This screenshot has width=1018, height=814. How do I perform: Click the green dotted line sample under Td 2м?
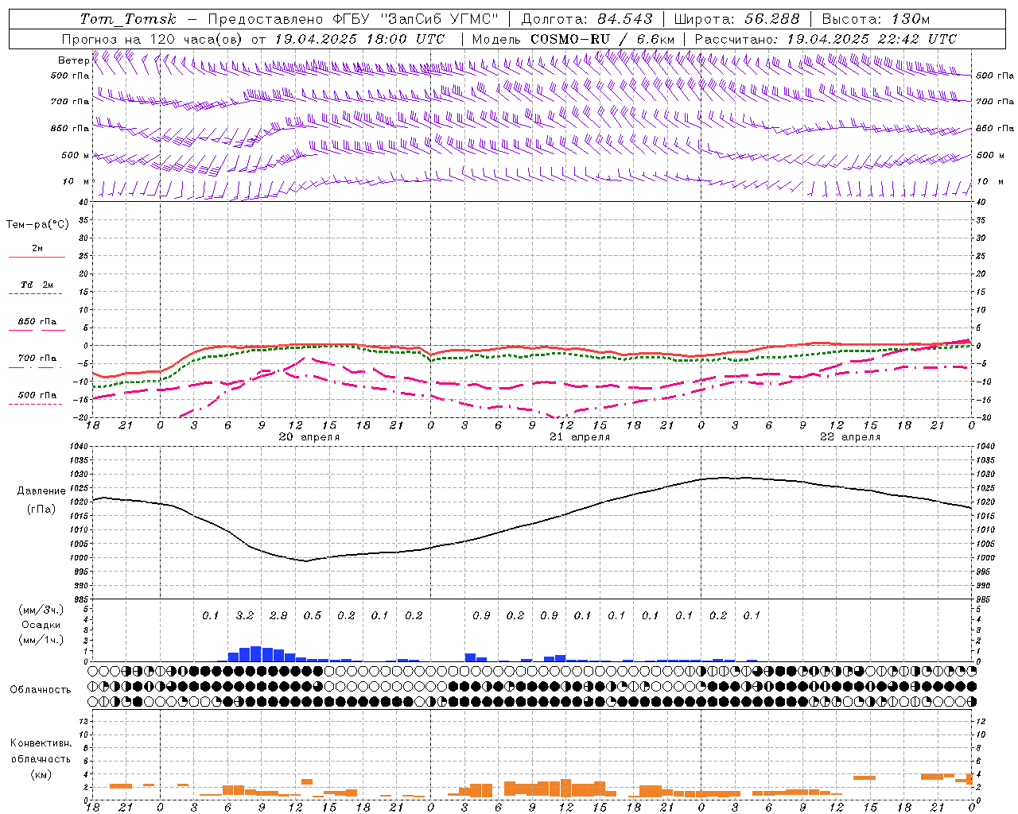(x=35, y=293)
